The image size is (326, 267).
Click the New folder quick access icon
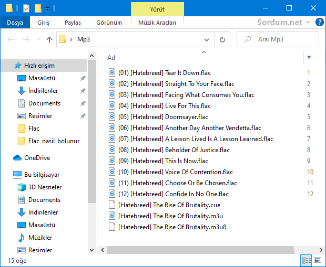click(38, 8)
